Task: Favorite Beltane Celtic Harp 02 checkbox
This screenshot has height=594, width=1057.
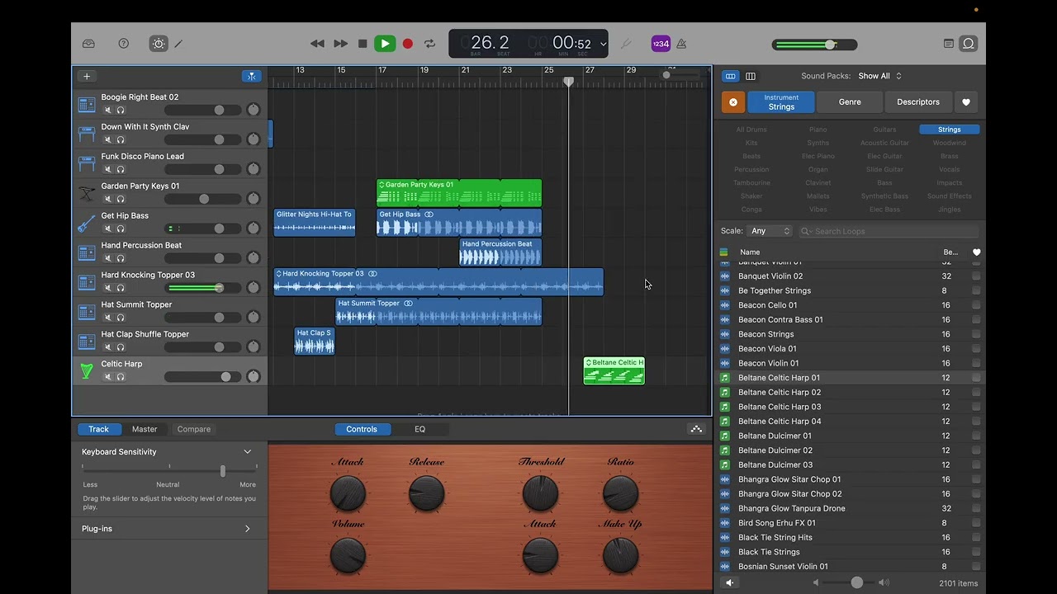Action: 976,393
